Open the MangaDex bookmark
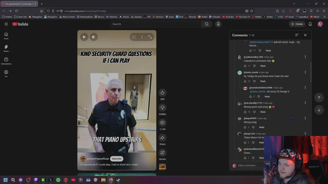Viewport: 328px width, 184px height. 35,17
